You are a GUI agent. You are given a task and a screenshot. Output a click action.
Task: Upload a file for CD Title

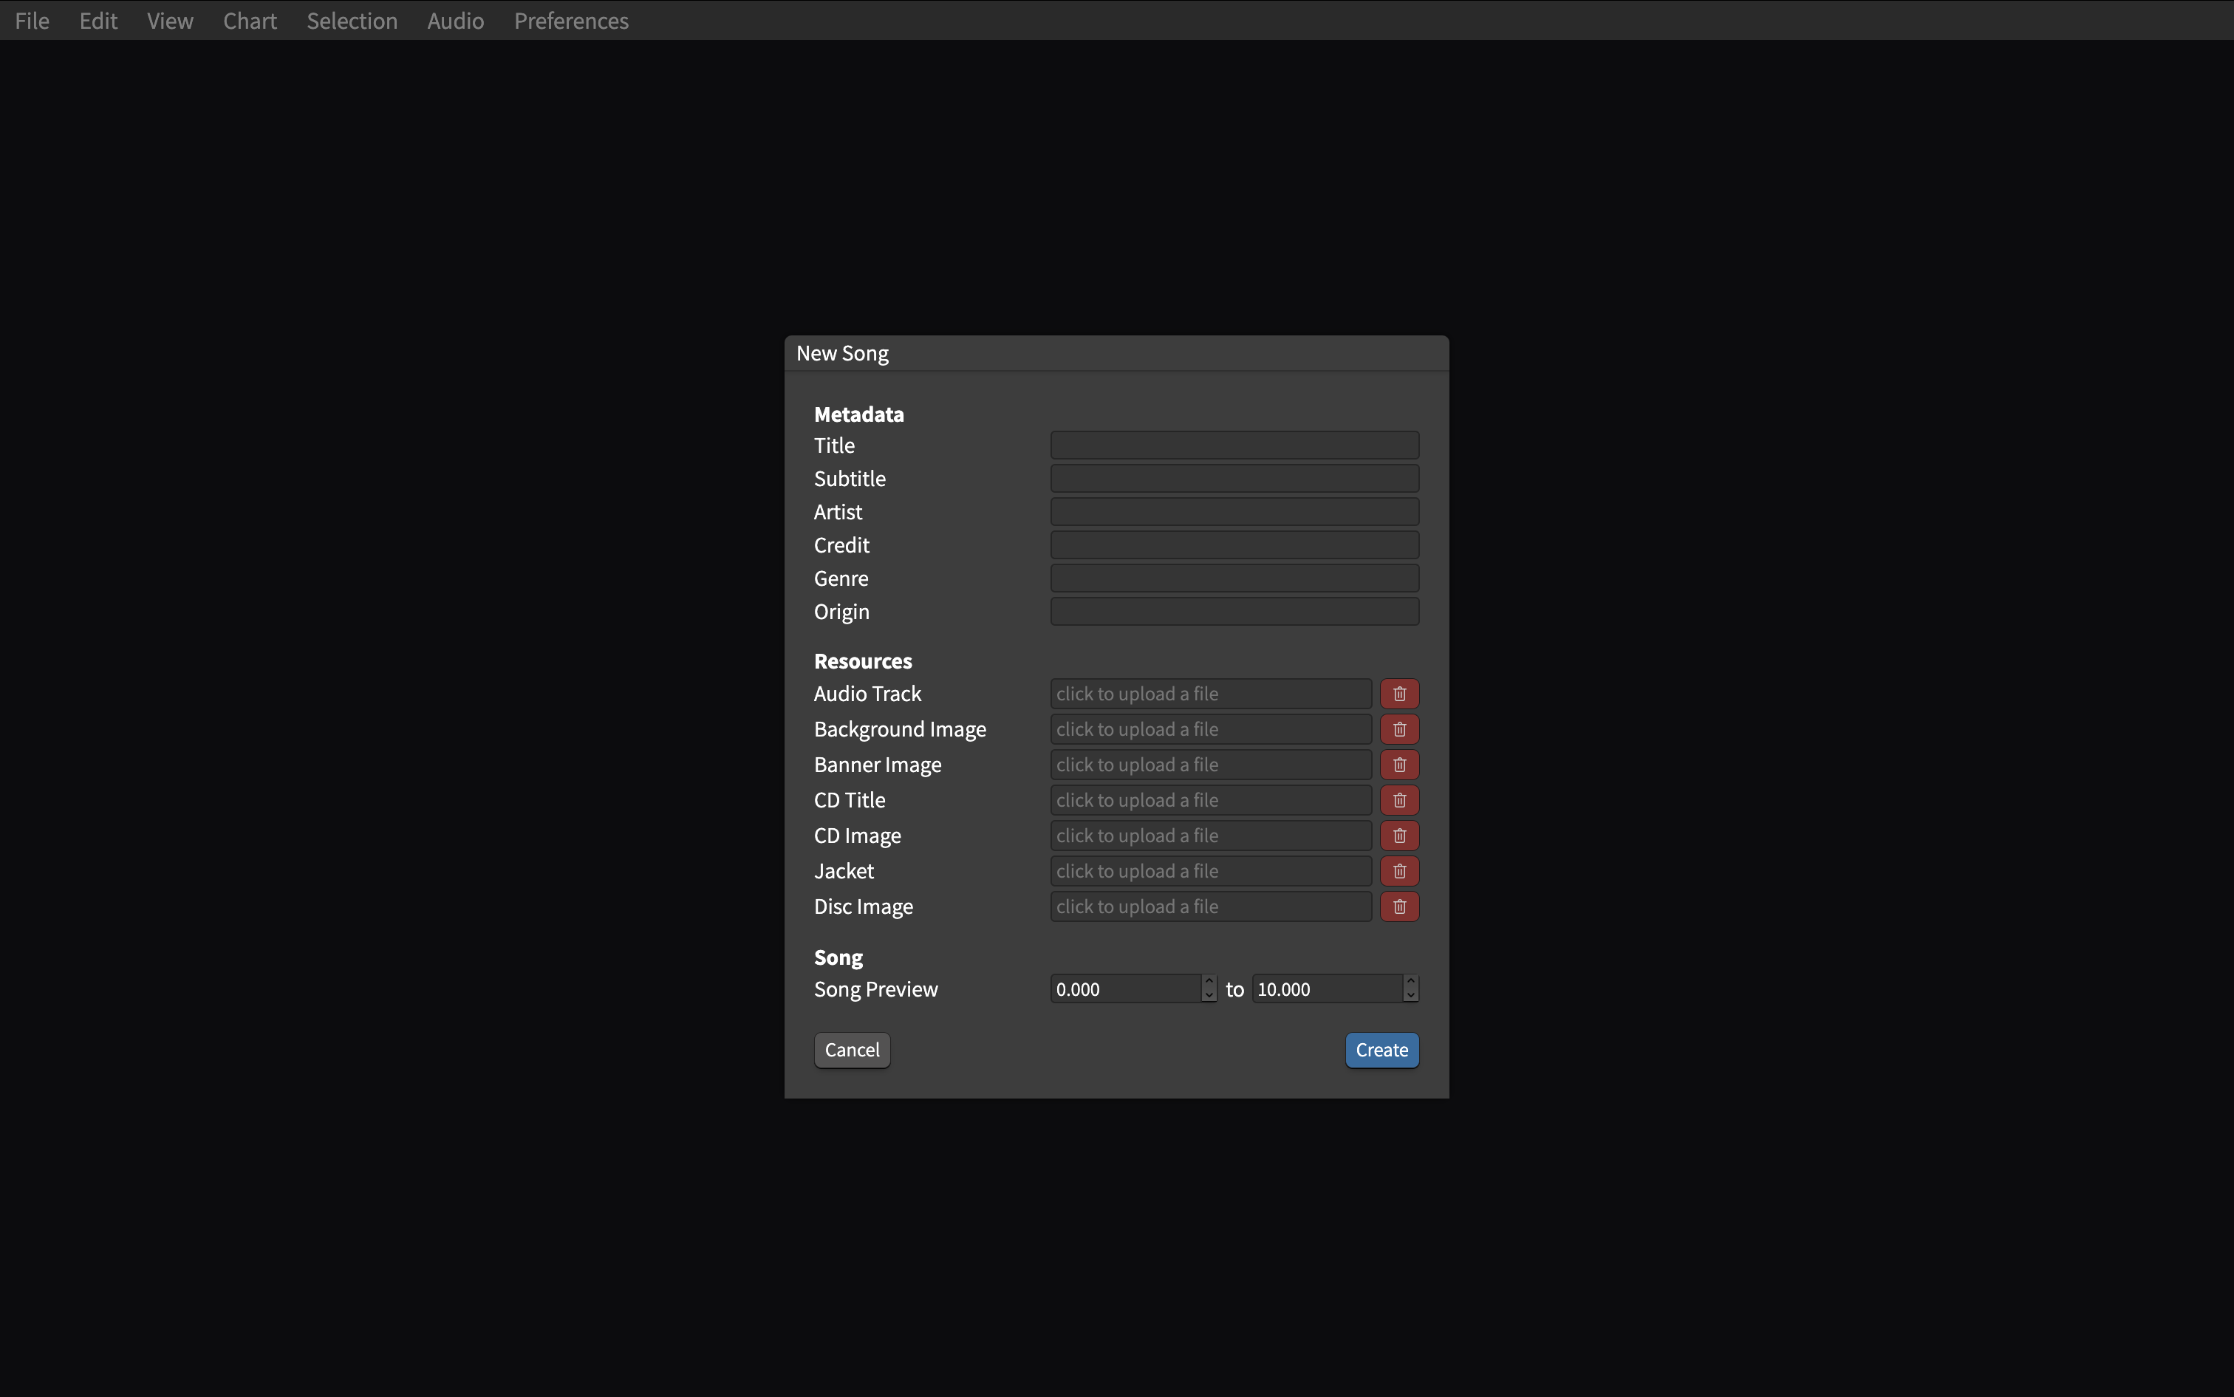click(x=1210, y=800)
